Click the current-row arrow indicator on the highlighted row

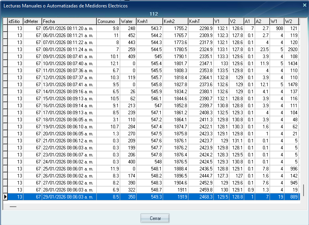tap(5, 197)
